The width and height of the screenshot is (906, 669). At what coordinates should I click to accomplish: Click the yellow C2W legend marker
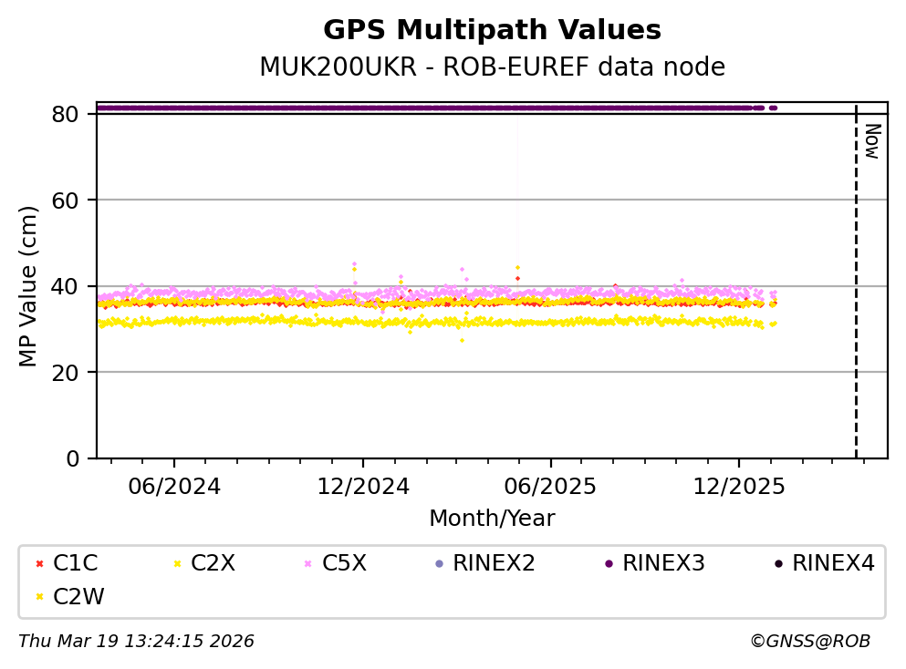39,597
